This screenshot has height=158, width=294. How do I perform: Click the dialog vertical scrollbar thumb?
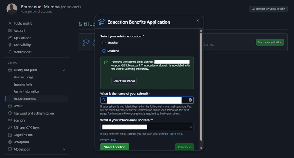coord(201,87)
